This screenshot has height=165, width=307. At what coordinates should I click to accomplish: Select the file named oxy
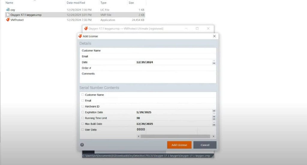(x=13, y=10)
